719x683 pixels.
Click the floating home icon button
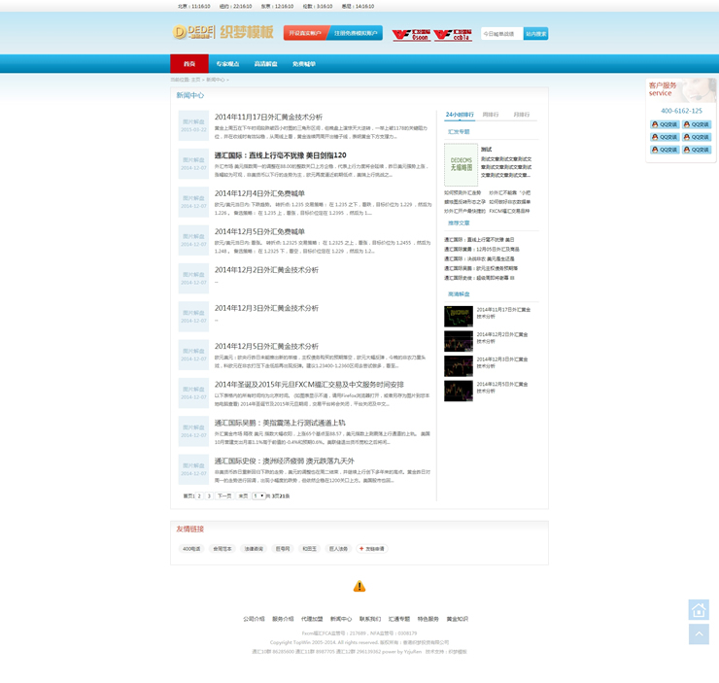[698, 609]
